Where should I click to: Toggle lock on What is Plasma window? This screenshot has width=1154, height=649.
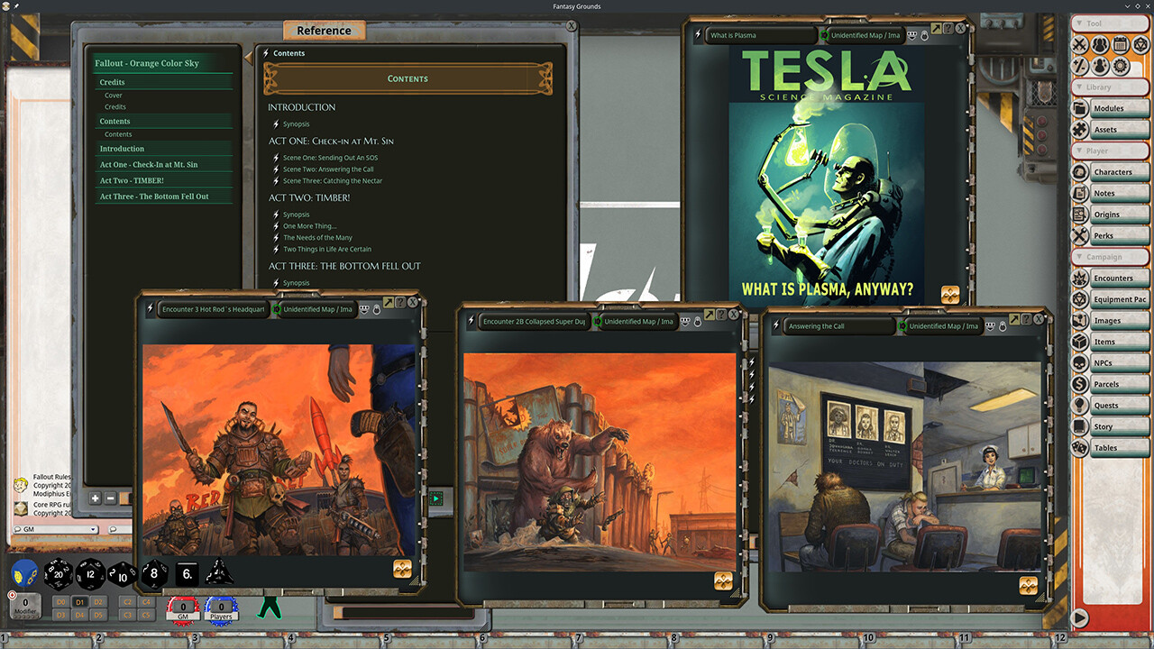coord(924,35)
